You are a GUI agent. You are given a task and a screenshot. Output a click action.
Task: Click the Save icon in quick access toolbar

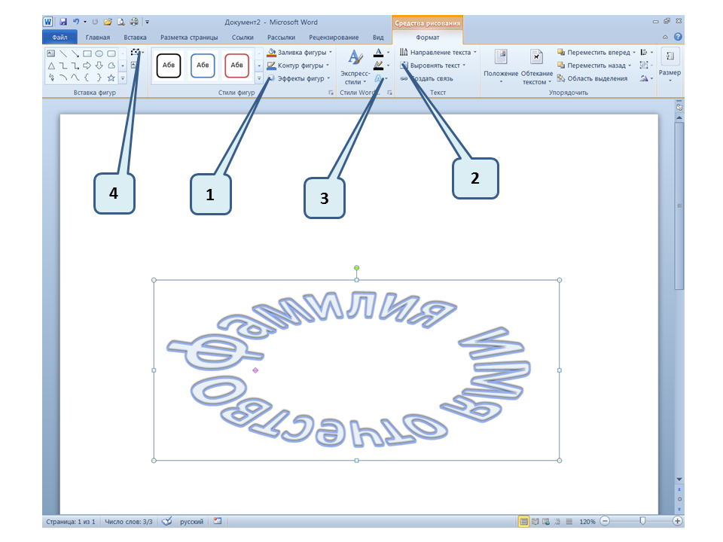[x=63, y=23]
